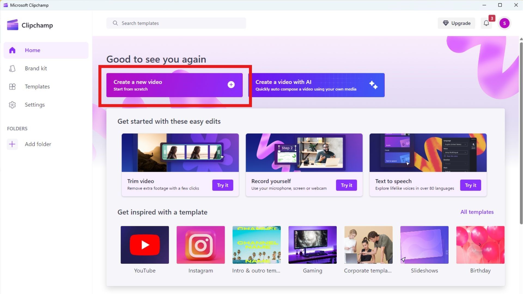Open the Intro & outro templates thumbnail
This screenshot has width=523, height=294.
click(257, 245)
